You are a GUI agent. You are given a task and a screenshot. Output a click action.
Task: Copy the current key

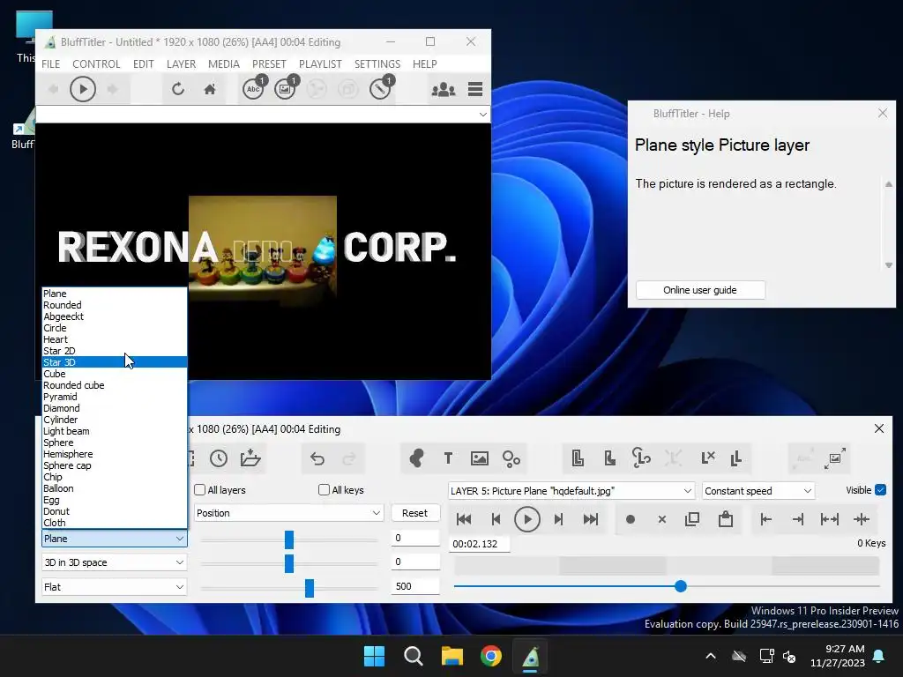pos(692,519)
